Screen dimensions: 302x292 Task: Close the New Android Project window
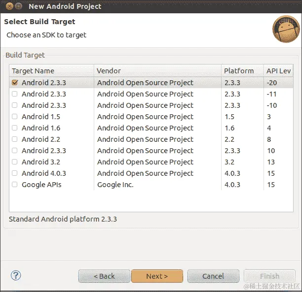10,6
